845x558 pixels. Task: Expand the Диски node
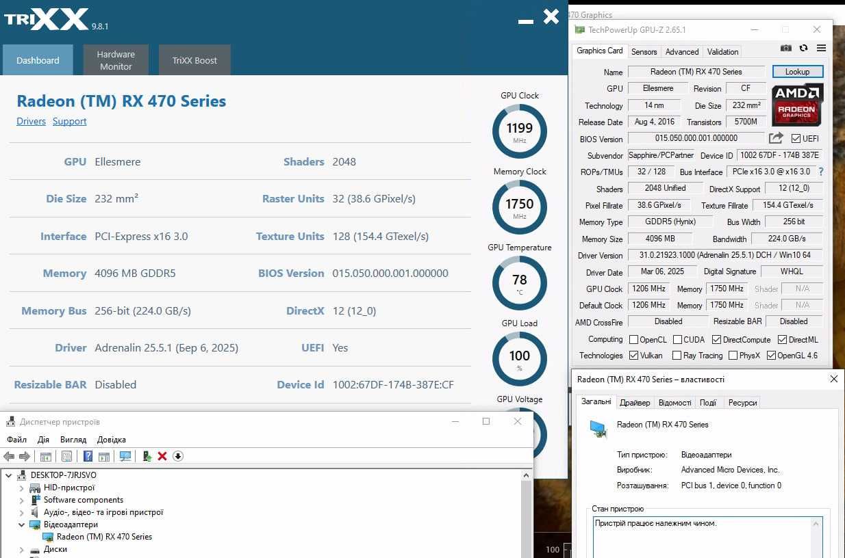point(21,550)
